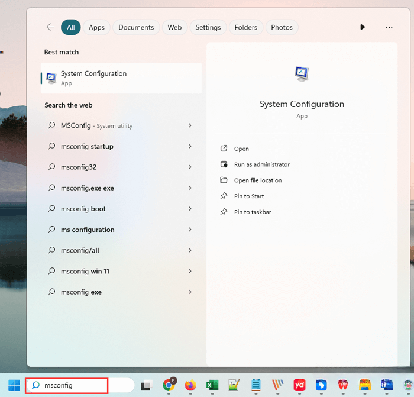This screenshot has height=397, width=414.
Task: Open the System Configuration best match result
Action: coord(121,78)
